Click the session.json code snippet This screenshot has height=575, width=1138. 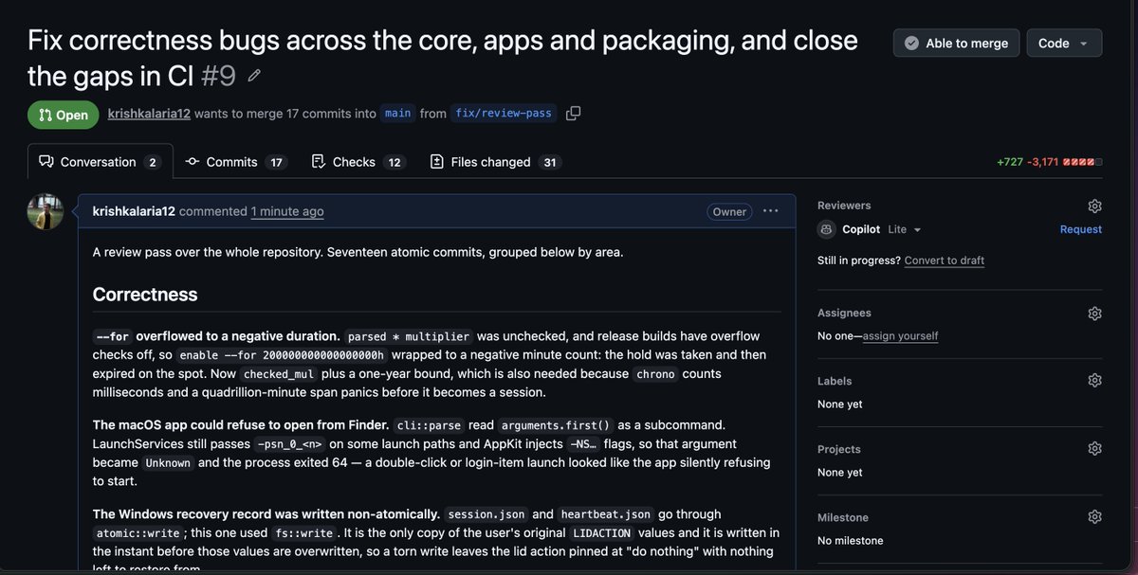click(486, 514)
